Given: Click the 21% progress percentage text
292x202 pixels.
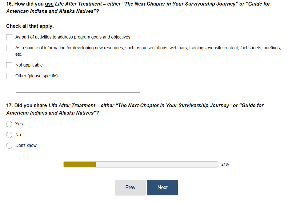Looking at the screenshot, I should [225, 164].
